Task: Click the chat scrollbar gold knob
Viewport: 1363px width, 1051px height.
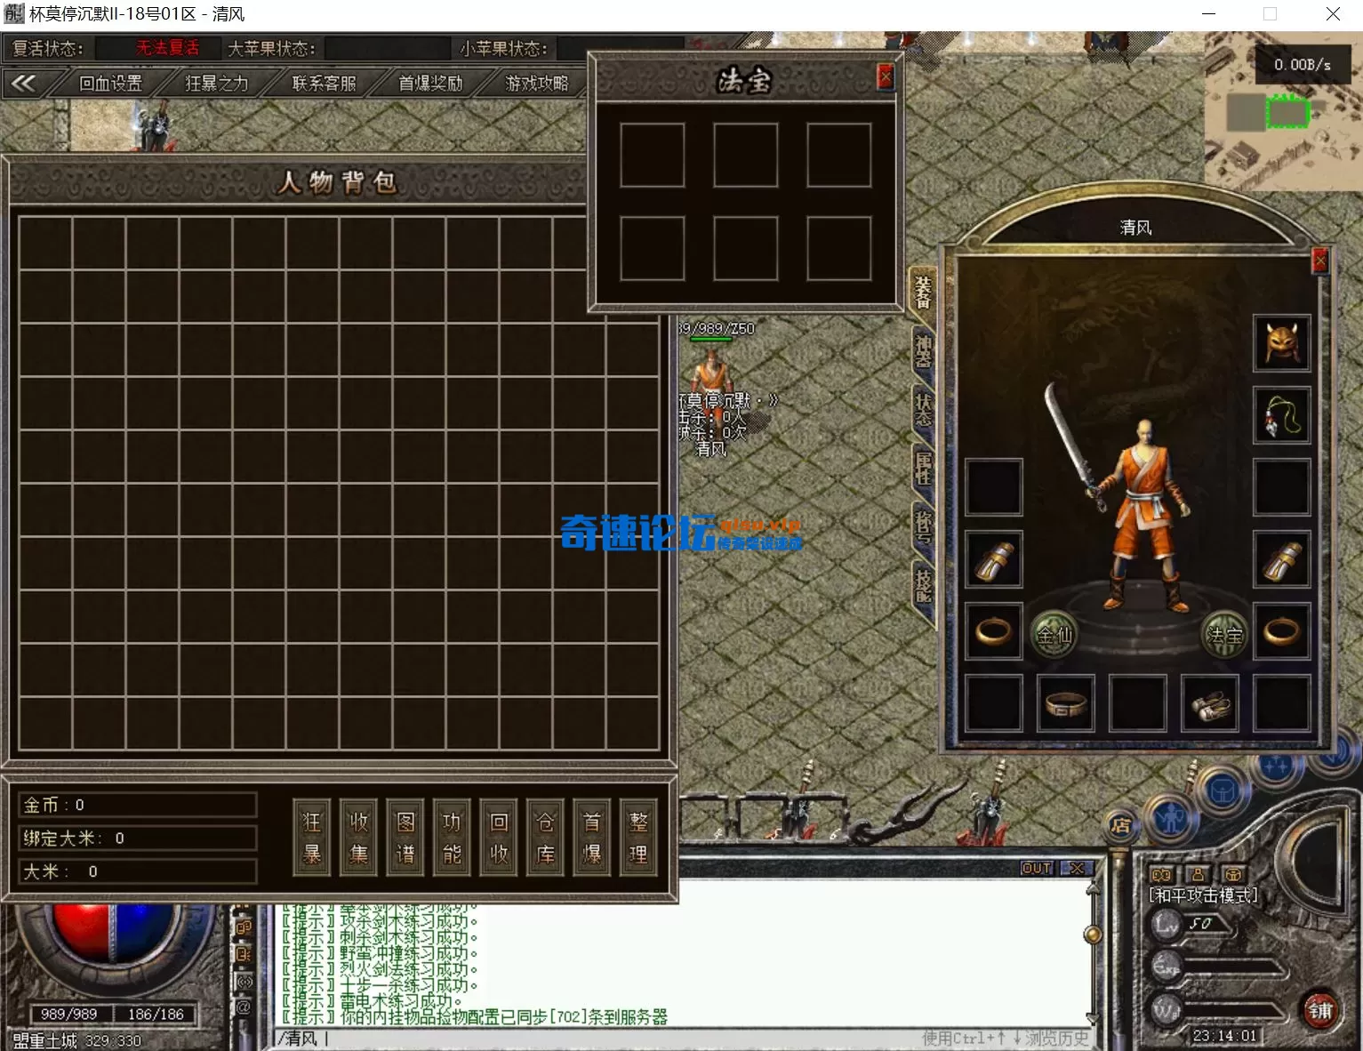Action: click(1093, 935)
